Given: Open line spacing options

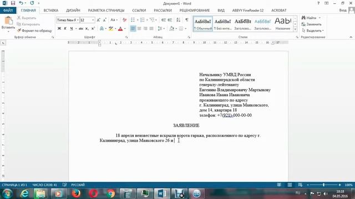Looking at the screenshot, I should pos(160,28).
